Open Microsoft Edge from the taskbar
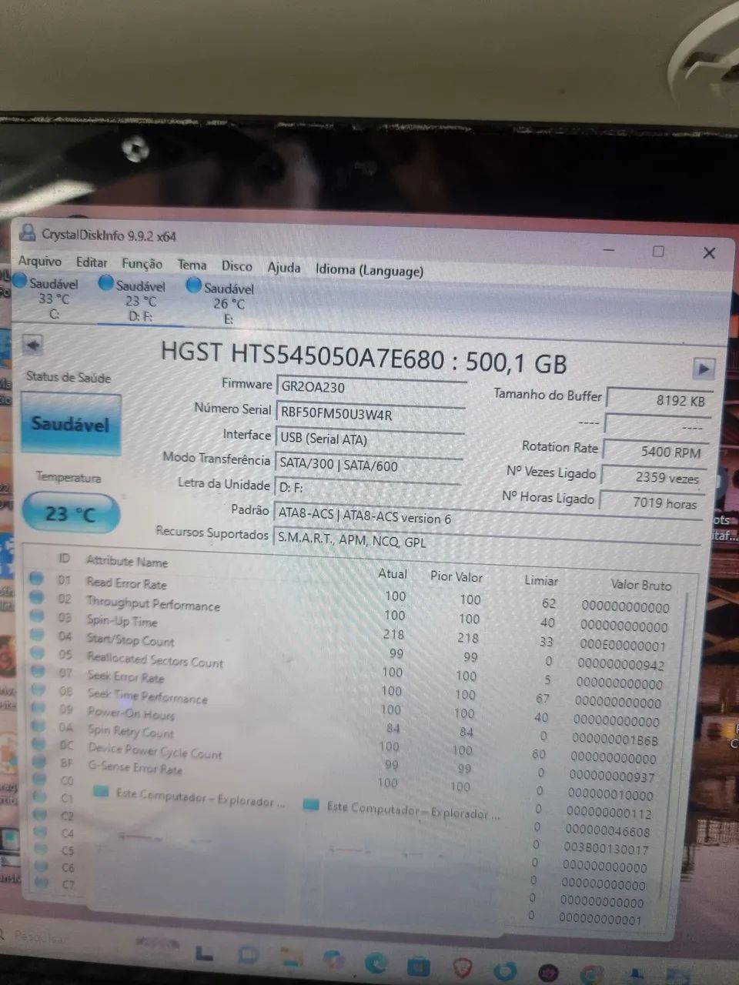739x985 pixels. pyautogui.click(x=376, y=961)
